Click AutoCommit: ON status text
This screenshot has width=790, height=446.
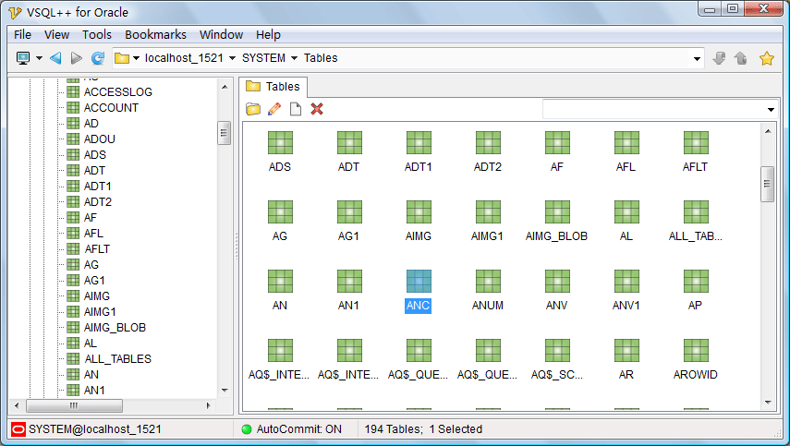298,429
